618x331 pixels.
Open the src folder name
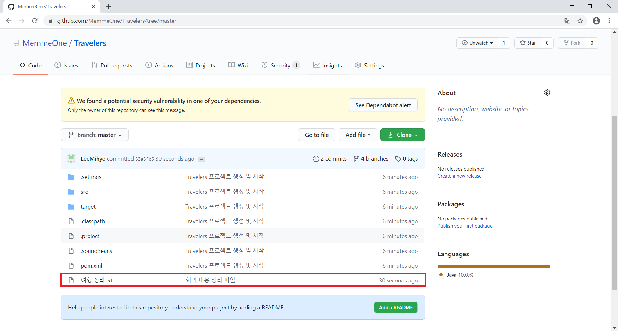pyautogui.click(x=84, y=192)
